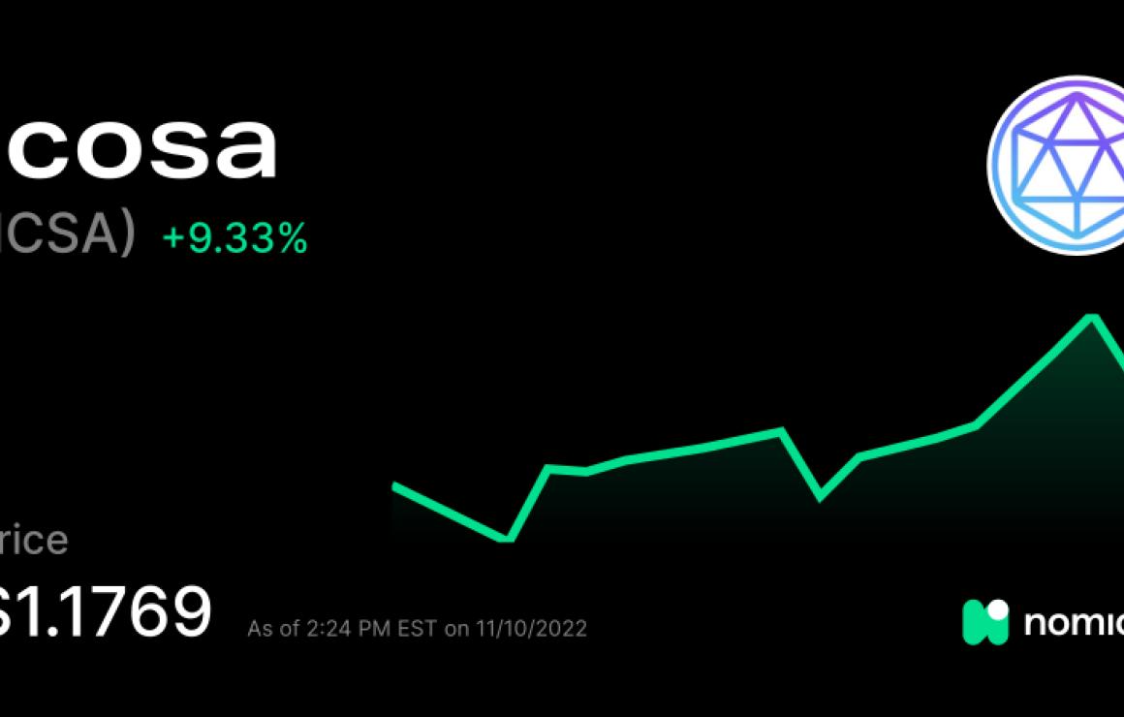This screenshot has width=1124, height=717.
Task: Click the green Nomics logo icon
Action: point(985,622)
